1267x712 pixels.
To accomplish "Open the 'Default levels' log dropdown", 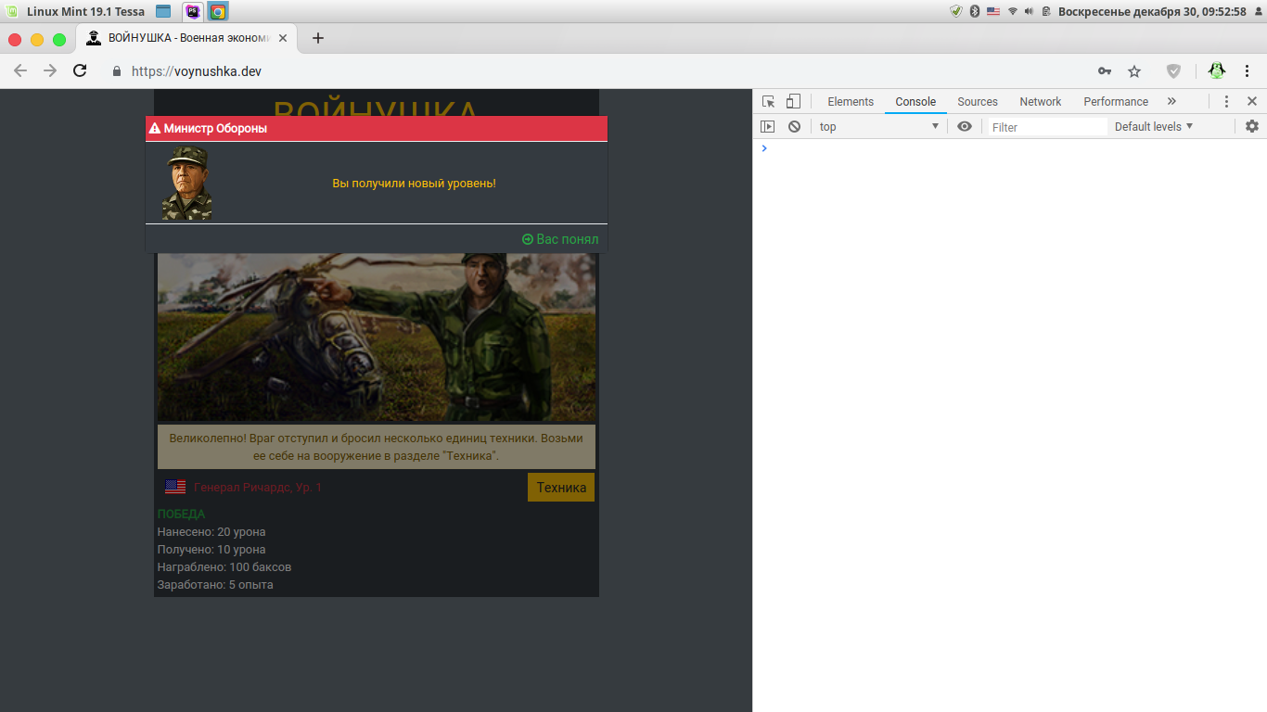I will point(1153,127).
